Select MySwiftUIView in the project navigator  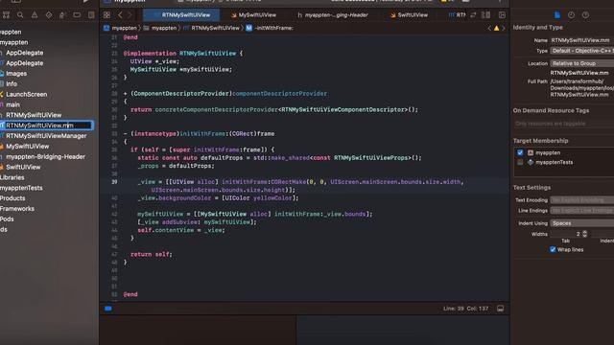pyautogui.click(x=28, y=147)
